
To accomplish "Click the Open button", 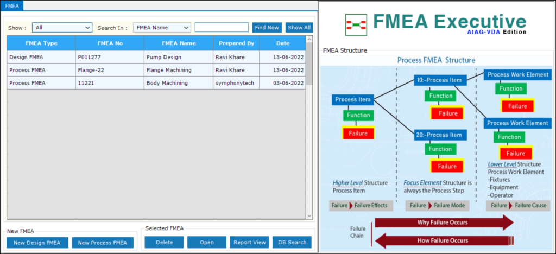I will 207,242.
